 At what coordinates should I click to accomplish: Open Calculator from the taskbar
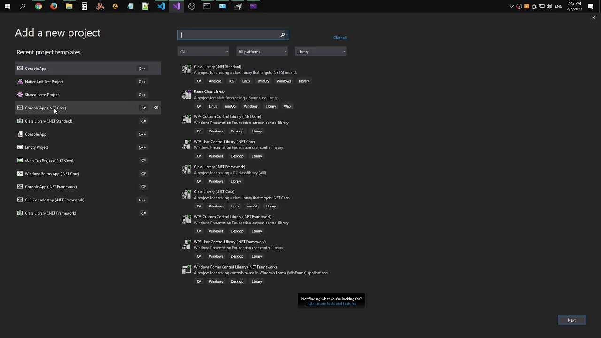[x=85, y=6]
